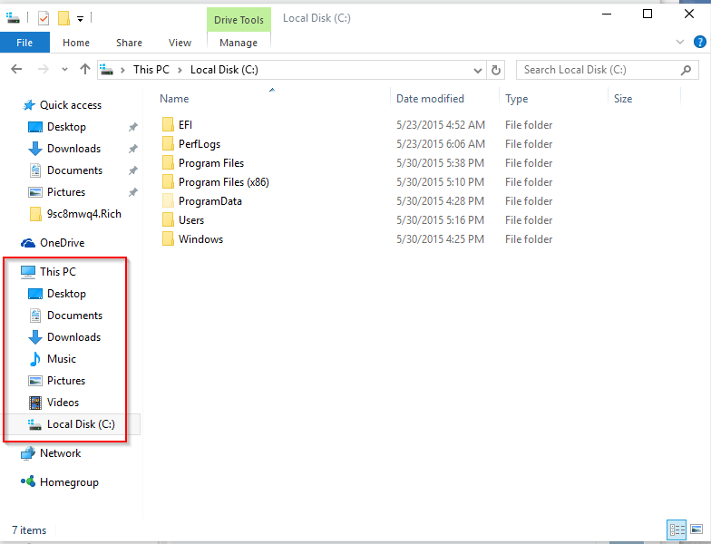This screenshot has height=544, width=711.
Task: Select Network in the navigation pane
Action: click(x=60, y=453)
